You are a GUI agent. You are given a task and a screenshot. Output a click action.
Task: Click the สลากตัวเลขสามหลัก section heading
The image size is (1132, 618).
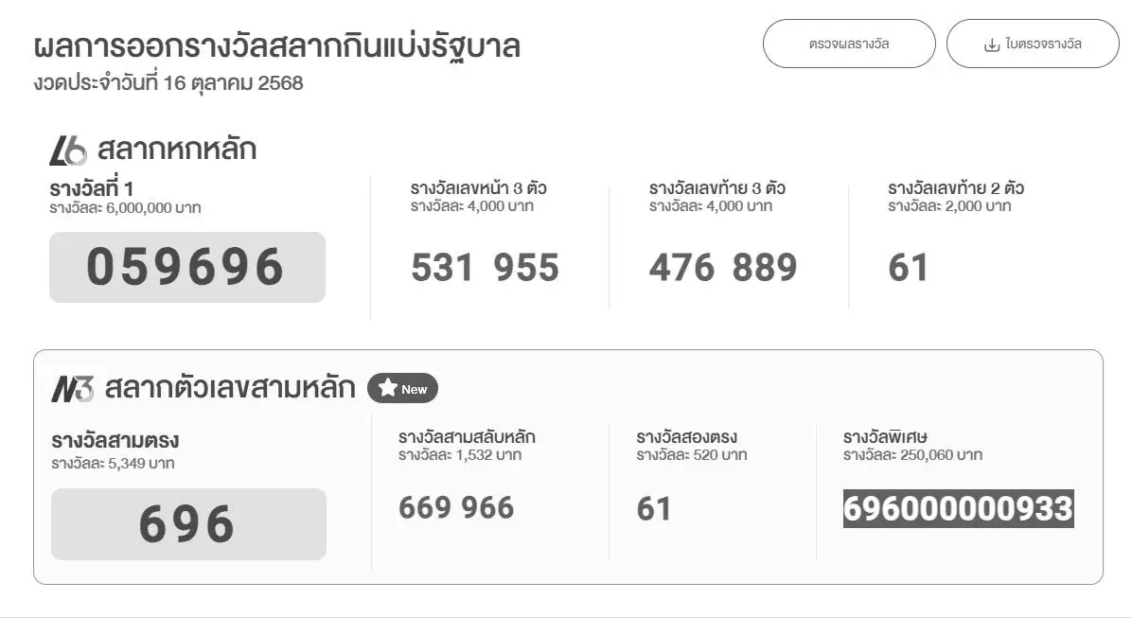(x=230, y=388)
